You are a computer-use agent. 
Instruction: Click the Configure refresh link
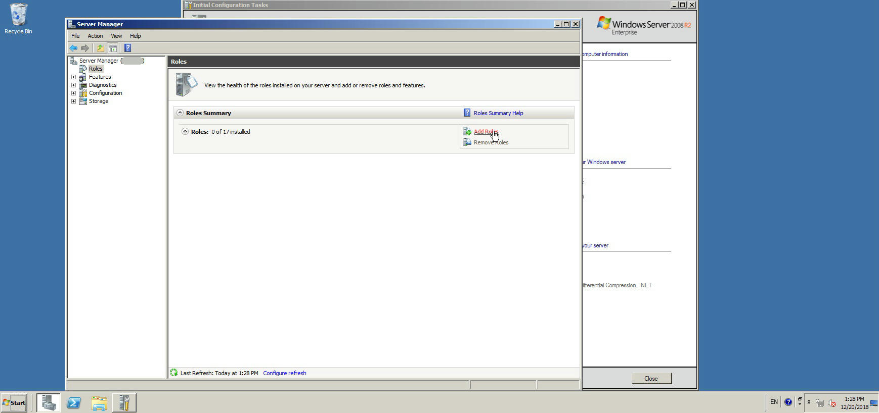285,373
